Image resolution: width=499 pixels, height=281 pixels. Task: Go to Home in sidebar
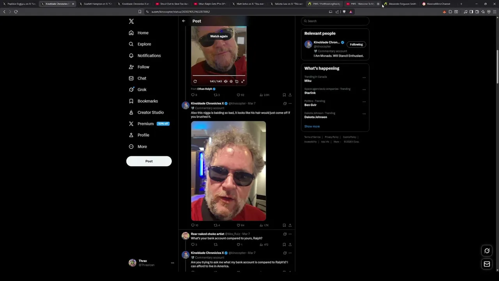(x=139, y=33)
